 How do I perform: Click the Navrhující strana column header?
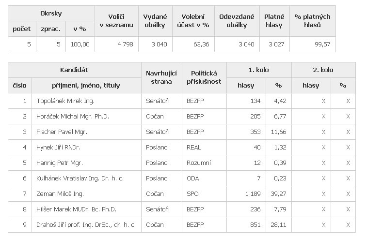(x=161, y=77)
